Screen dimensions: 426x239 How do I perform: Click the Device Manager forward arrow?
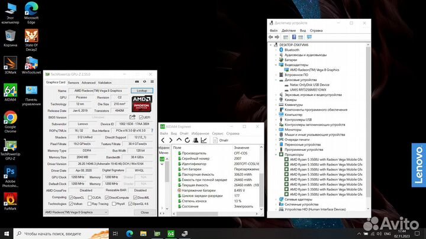[x=277, y=37]
